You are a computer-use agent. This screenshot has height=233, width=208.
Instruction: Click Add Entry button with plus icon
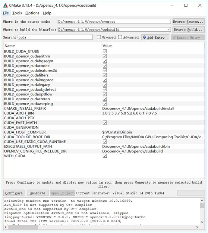point(155,37)
